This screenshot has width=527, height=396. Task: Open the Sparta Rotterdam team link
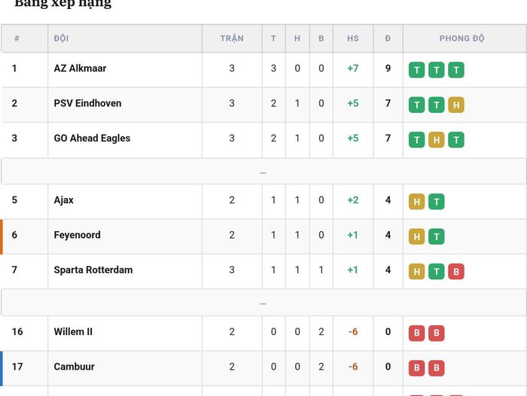pyautogui.click(x=93, y=270)
